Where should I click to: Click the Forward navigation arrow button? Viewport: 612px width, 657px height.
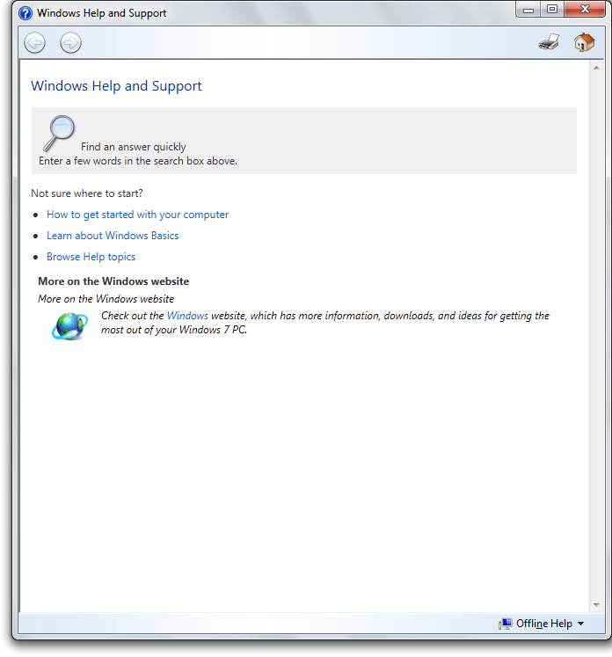tap(70, 42)
